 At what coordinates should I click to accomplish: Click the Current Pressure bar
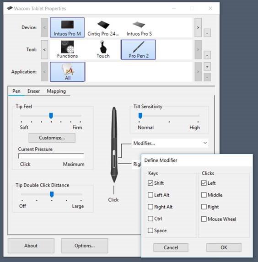point(51,156)
